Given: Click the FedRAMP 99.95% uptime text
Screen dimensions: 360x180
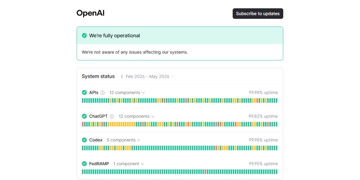Looking at the screenshot, I should point(263,164).
